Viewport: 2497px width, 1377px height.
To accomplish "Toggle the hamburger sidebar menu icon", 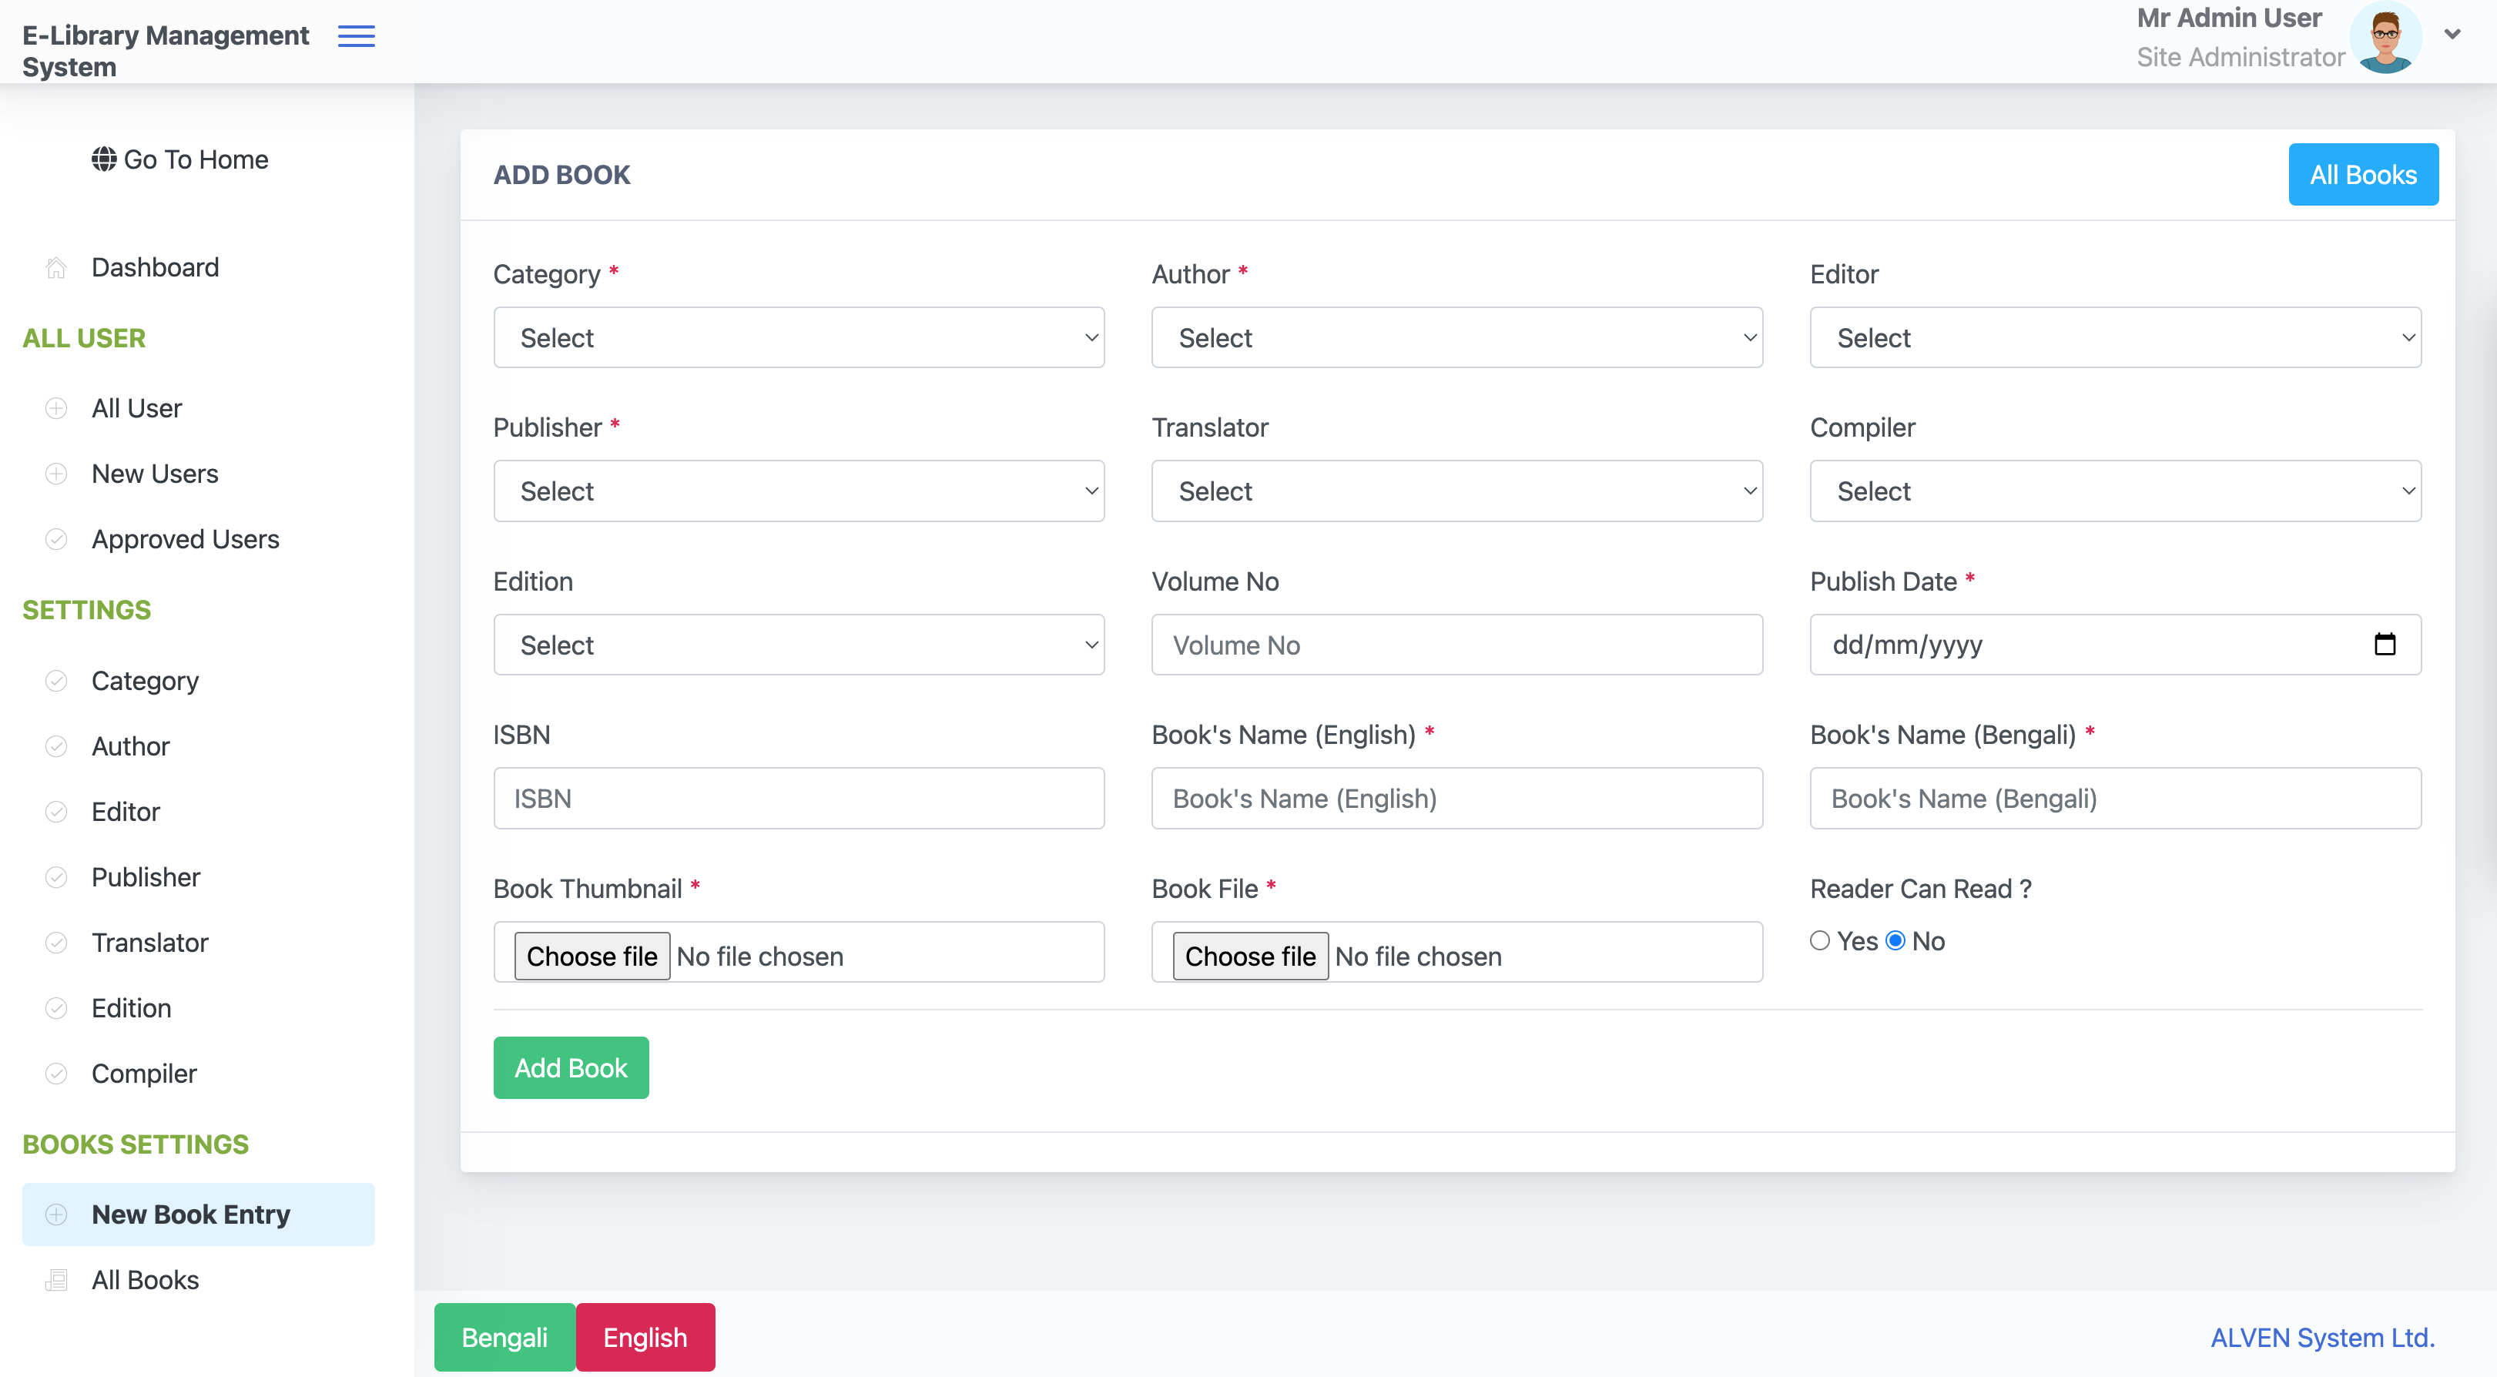I will [x=356, y=36].
